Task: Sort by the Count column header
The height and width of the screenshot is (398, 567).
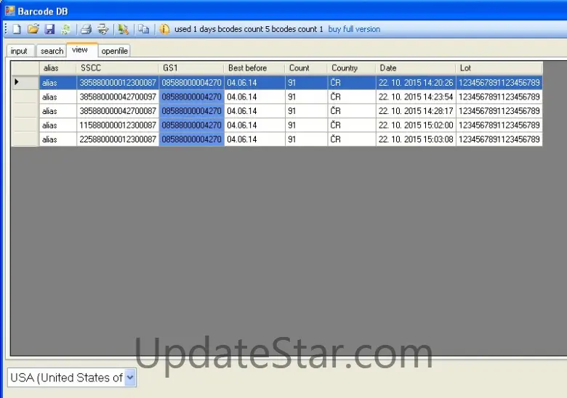Action: tap(306, 68)
